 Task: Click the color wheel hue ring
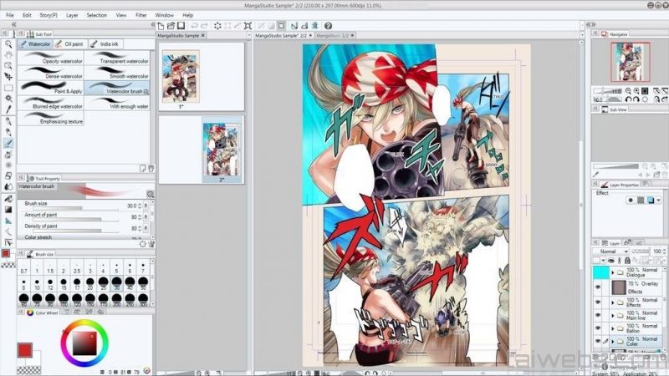pos(84,323)
